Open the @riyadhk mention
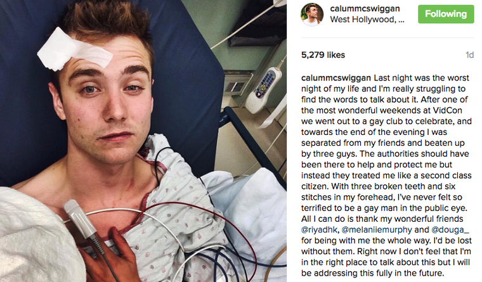 (320, 229)
